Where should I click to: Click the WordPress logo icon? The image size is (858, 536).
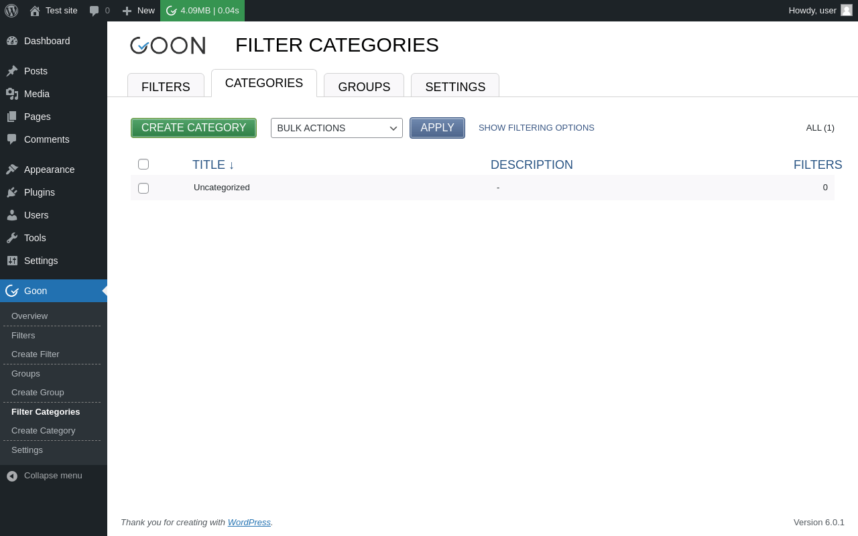click(x=11, y=11)
